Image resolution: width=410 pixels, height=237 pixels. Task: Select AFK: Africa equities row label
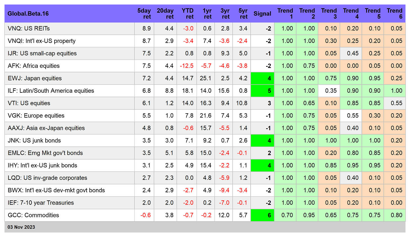coord(34,66)
